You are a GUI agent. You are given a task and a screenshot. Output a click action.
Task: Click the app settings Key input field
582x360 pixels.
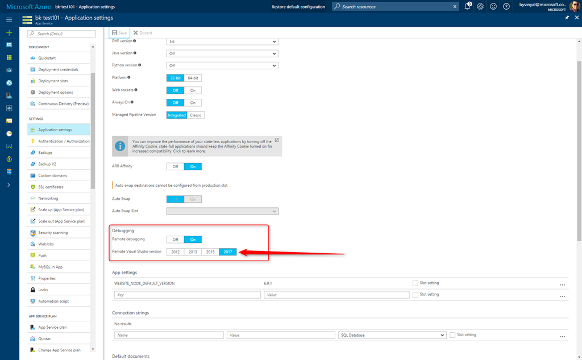click(x=188, y=295)
